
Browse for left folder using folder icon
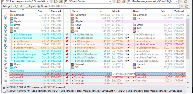coord(56,2)
